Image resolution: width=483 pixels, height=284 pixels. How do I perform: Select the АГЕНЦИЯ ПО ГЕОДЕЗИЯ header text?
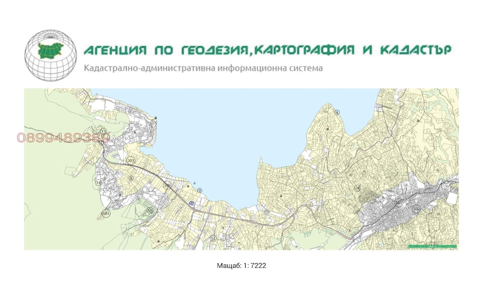pyautogui.click(x=267, y=50)
